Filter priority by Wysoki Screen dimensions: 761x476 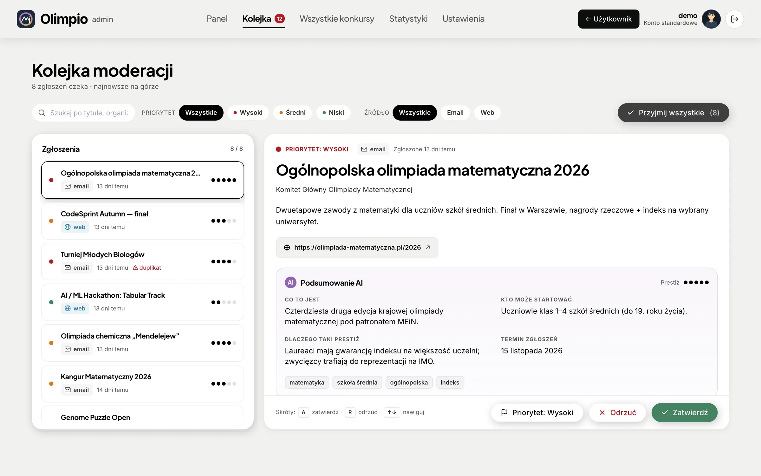point(248,113)
